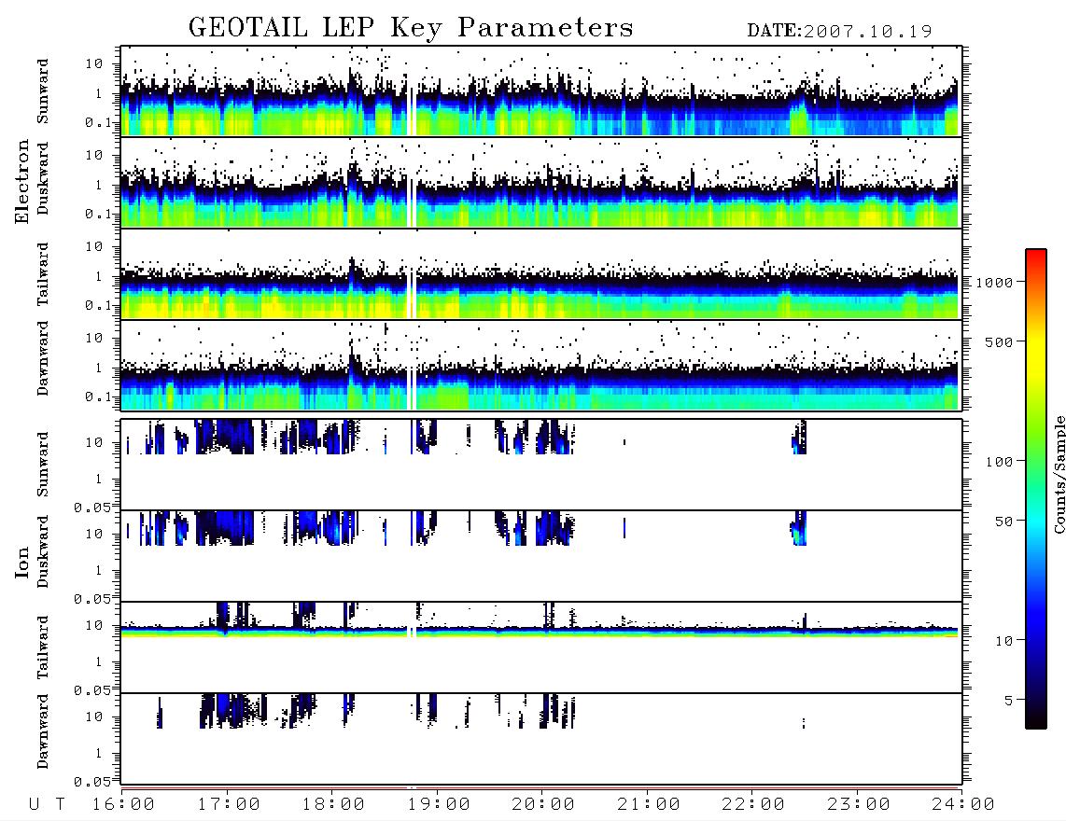Click the Ion Sunward panel label
This screenshot has height=821, width=1066.
click(x=43, y=465)
